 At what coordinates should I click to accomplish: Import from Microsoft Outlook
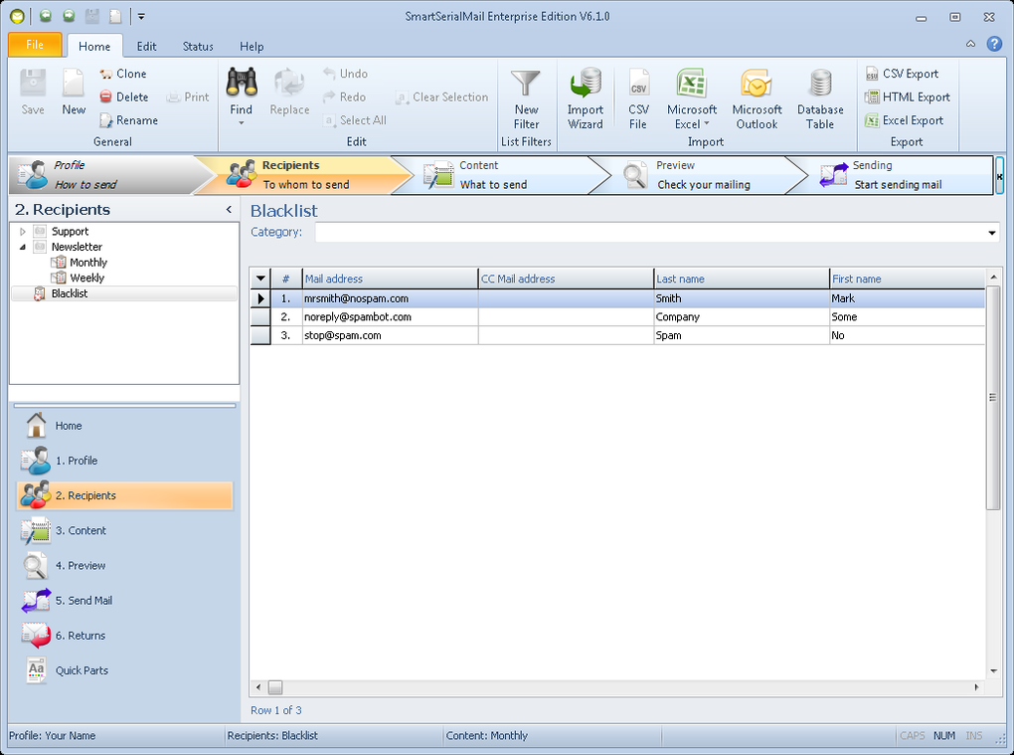757,98
